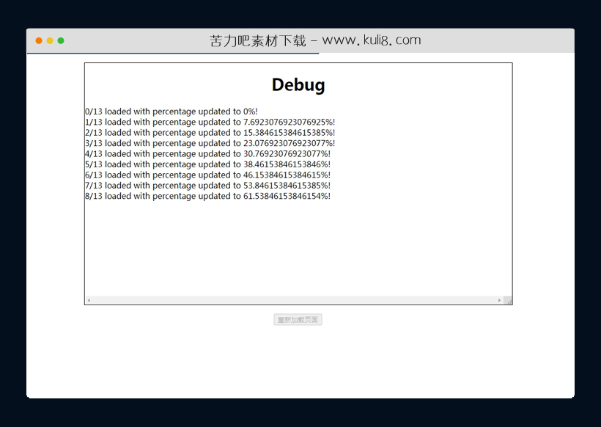Select the 3/13 loaded log entry
Viewport: 601px width, 427px height.
click(x=209, y=143)
